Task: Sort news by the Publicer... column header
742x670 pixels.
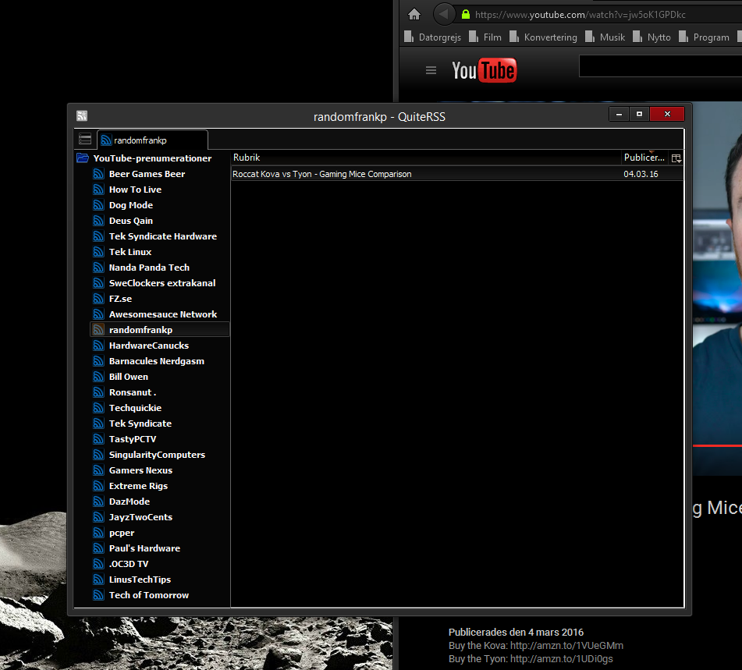Action: (x=644, y=158)
